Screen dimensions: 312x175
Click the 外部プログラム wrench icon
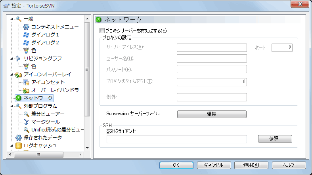[19, 106]
